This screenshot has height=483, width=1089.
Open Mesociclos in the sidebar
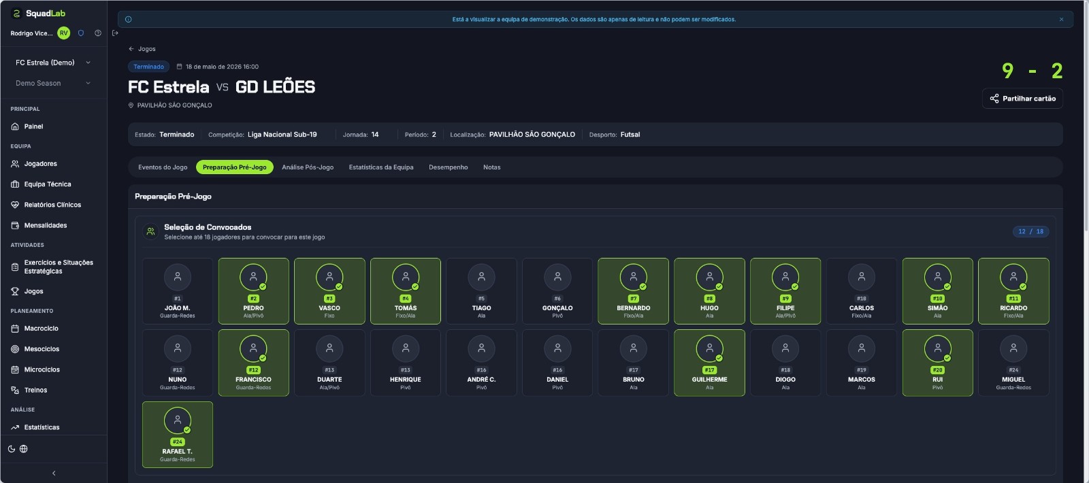click(x=53, y=349)
